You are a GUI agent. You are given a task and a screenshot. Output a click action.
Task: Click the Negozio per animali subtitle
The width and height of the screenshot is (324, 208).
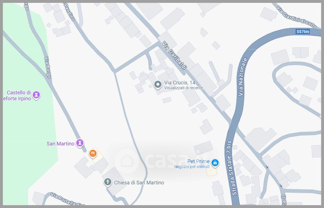click(192, 166)
